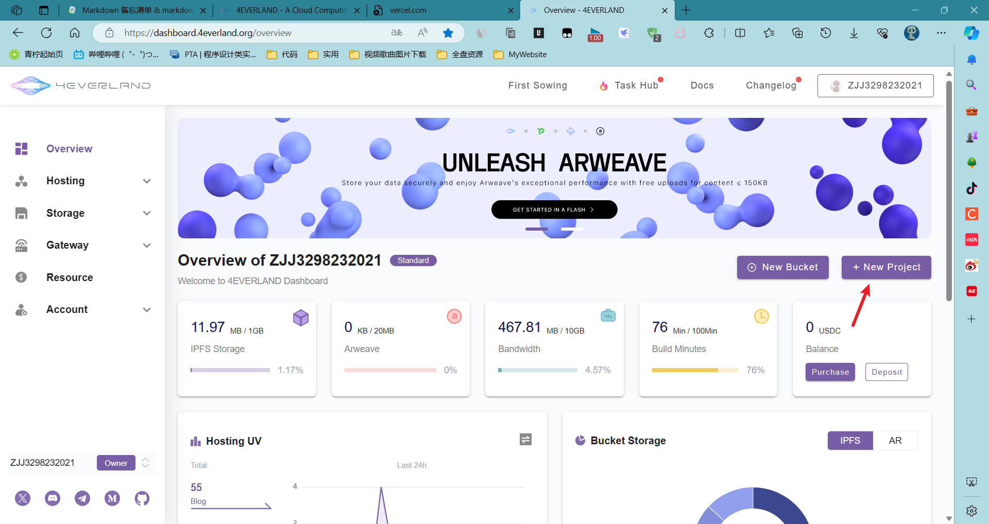
Task: Click the Medium social icon
Action: pos(112,498)
